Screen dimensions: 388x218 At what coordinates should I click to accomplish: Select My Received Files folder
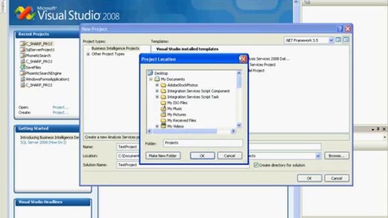pos(182,121)
